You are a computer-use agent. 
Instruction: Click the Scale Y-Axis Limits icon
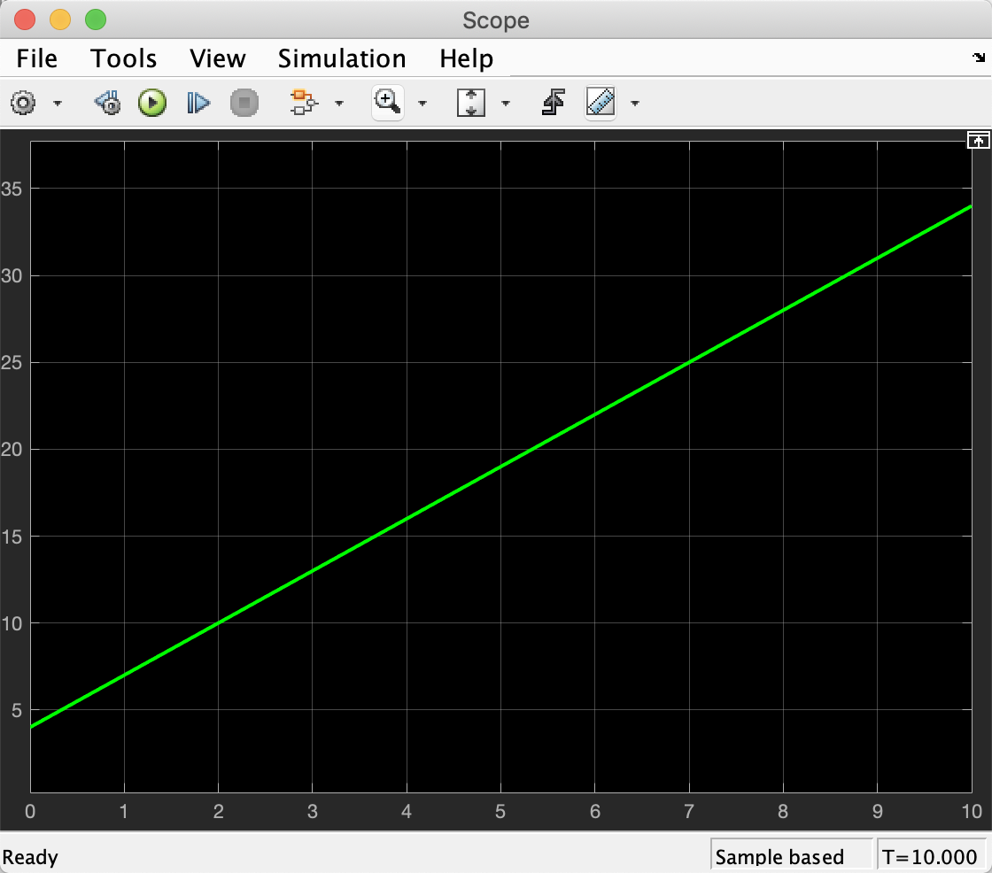(470, 103)
